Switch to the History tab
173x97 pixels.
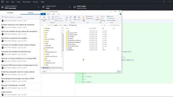click(31, 13)
